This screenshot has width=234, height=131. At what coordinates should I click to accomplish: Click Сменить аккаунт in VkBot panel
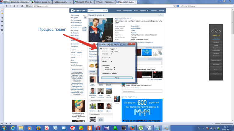coord(216,60)
